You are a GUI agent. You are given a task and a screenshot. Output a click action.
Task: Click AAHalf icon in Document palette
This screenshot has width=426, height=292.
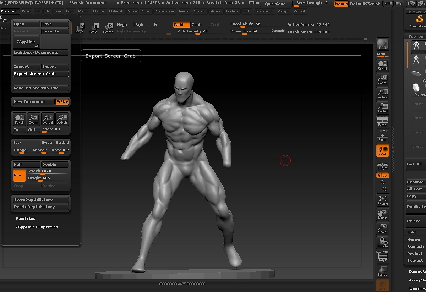[x=62, y=119]
